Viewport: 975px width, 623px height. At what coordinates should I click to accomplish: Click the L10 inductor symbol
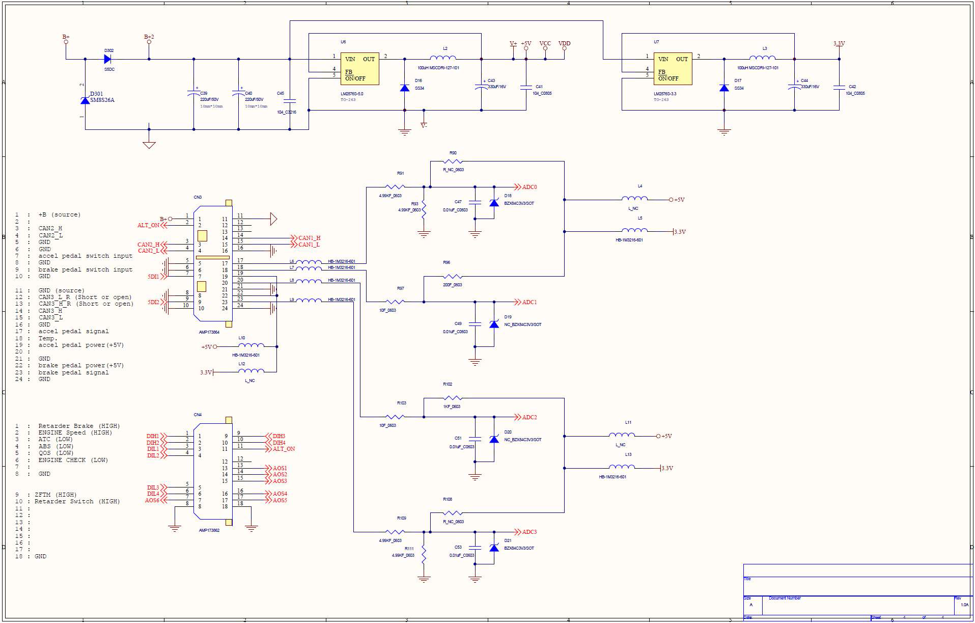251,345
